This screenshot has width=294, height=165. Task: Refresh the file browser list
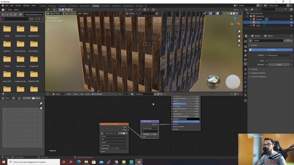[x=15, y=15]
